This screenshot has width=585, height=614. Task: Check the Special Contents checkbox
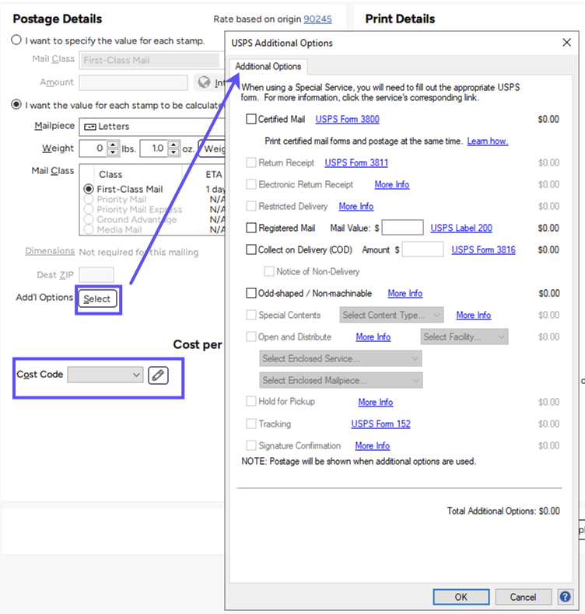click(x=251, y=315)
